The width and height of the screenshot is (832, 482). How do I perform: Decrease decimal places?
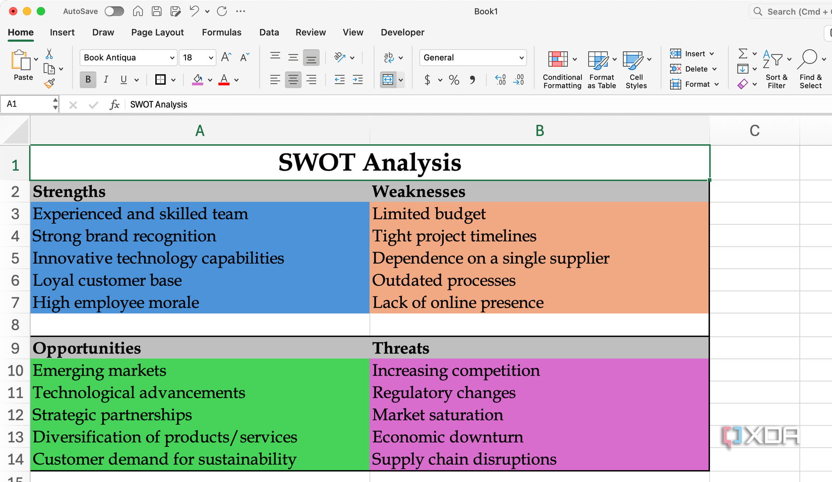[x=519, y=80]
